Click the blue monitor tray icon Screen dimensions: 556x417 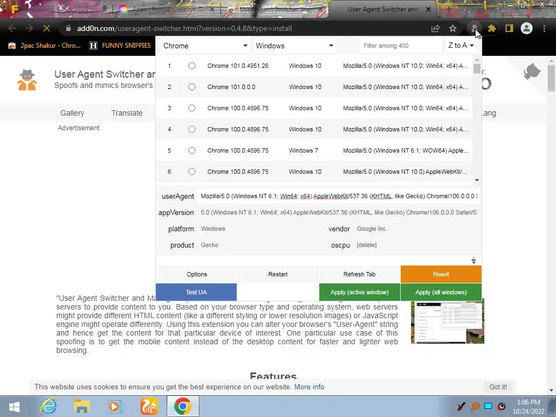[488, 406]
